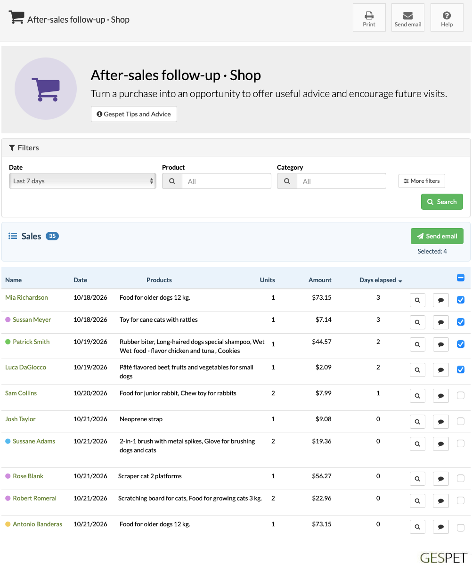Check Antonio Banderas's row checkbox
The image size is (472, 573).
click(461, 527)
